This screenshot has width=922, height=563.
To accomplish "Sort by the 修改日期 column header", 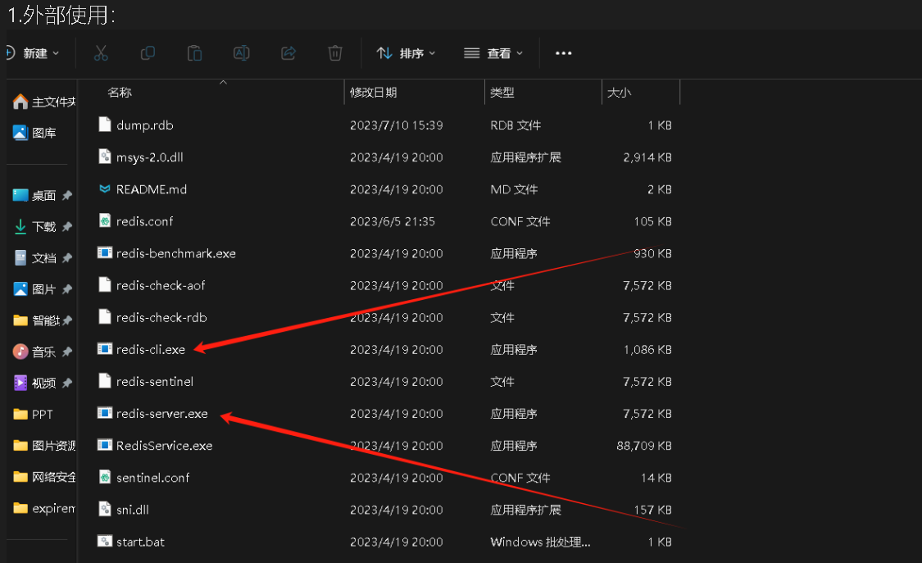I will coord(374,93).
